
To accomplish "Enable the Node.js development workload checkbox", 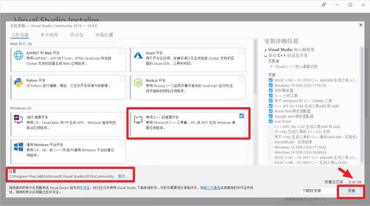I will click(242, 79).
